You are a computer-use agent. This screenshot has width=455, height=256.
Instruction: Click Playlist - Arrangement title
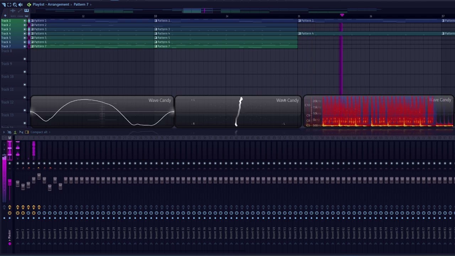(x=51, y=5)
